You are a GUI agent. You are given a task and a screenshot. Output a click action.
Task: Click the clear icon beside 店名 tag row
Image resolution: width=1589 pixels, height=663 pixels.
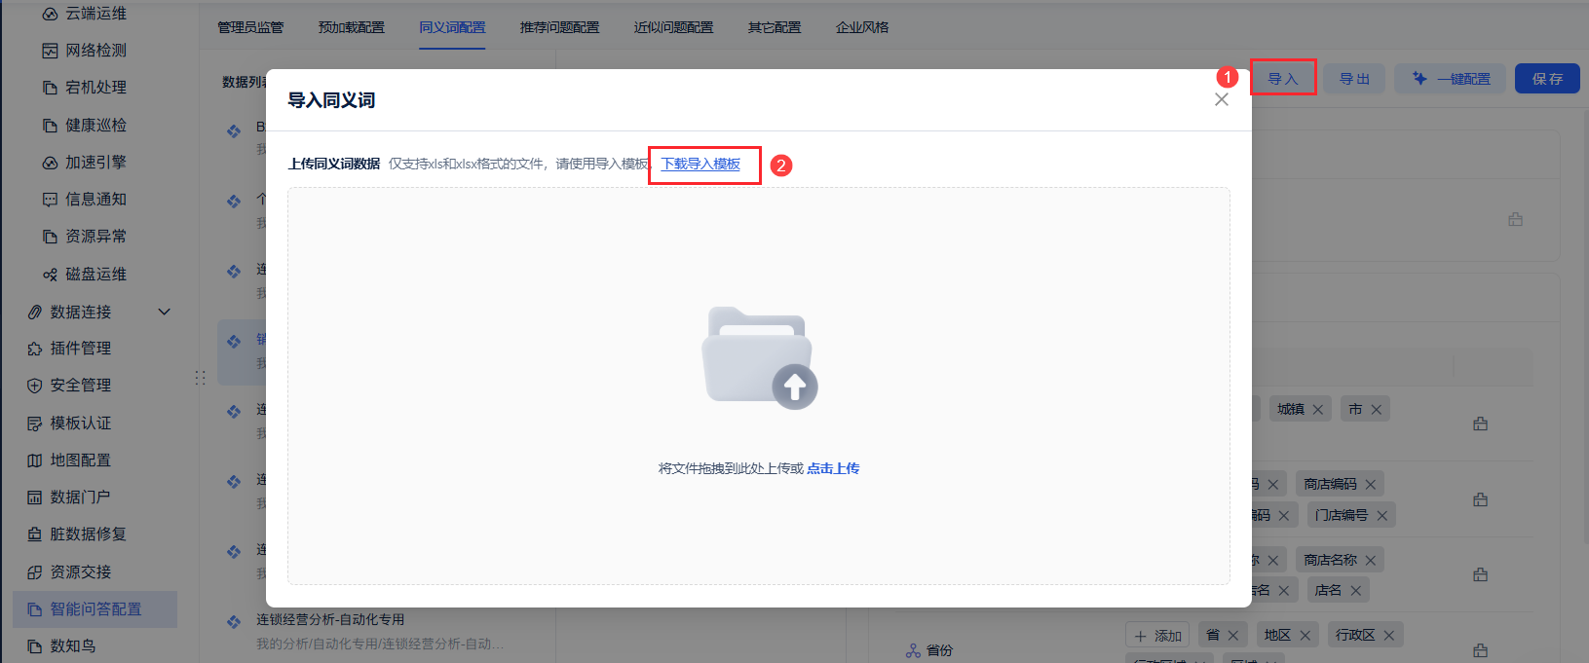tap(1480, 574)
